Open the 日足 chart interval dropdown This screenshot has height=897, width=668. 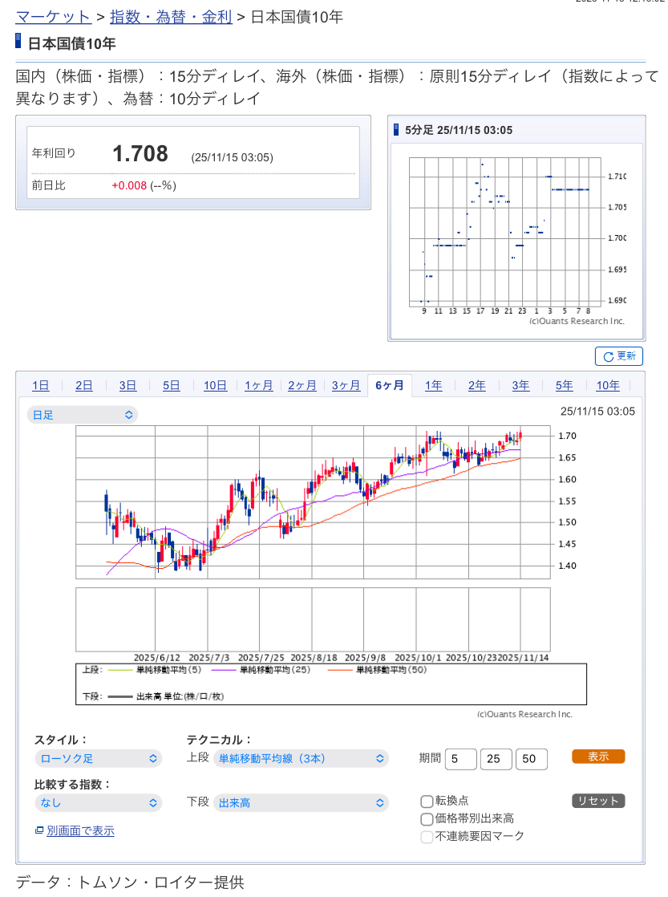[x=82, y=415]
